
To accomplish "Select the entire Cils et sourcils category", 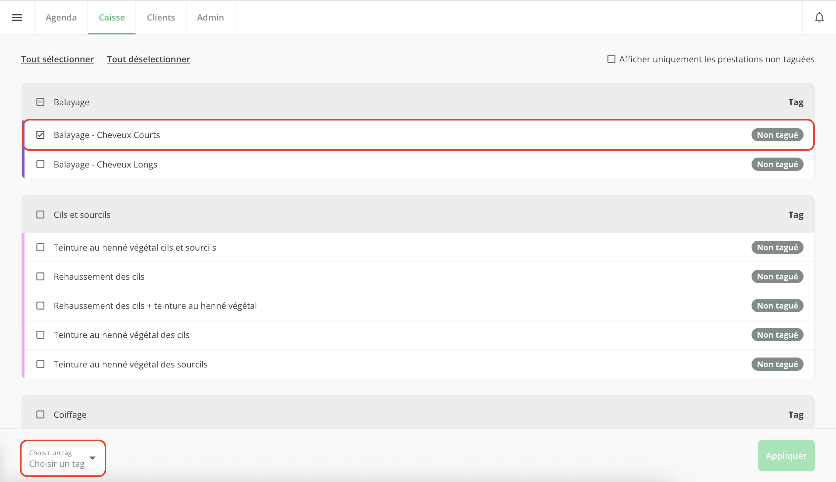I will pos(40,215).
